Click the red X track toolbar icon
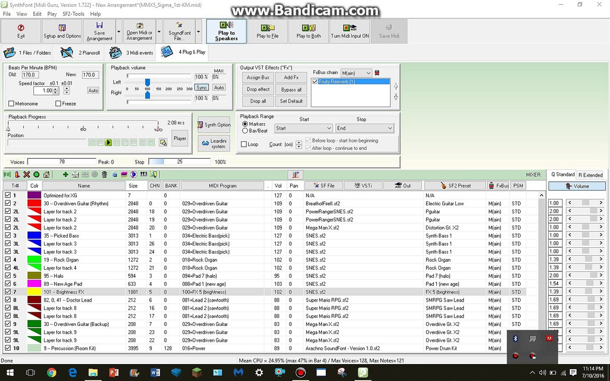 [26, 175]
